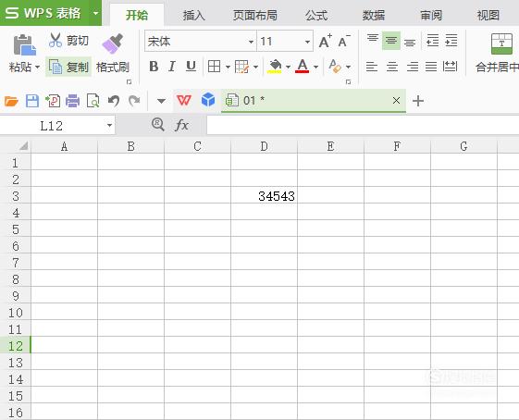This screenshot has height=420, width=519.
Task: Click the clear format eraser icon
Action: [335, 67]
